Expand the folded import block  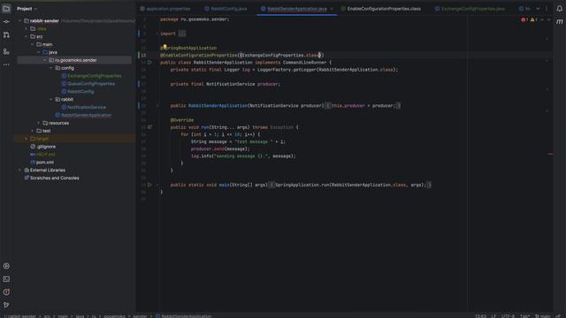pyautogui.click(x=182, y=34)
